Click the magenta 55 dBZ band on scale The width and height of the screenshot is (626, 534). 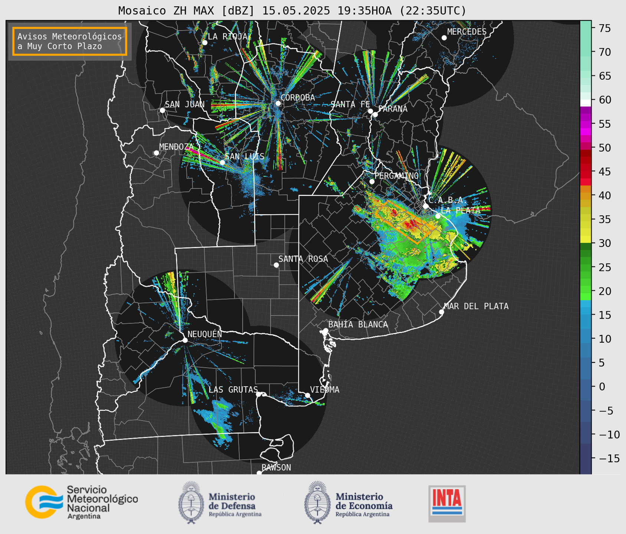(586, 124)
